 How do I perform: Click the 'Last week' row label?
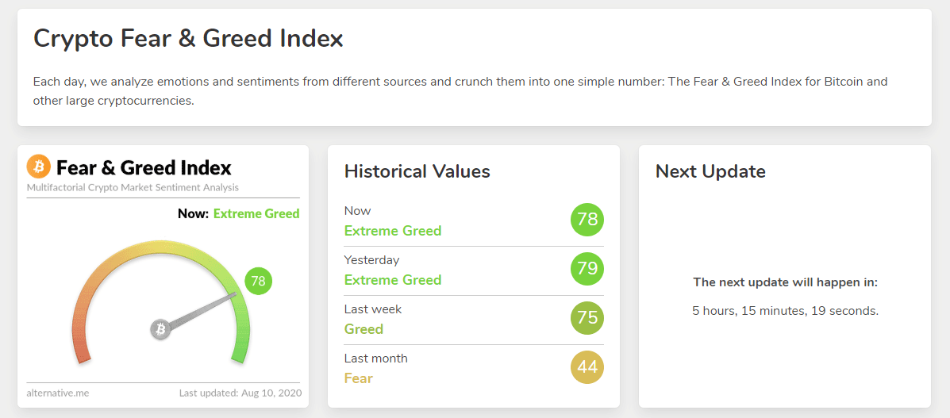tap(372, 309)
